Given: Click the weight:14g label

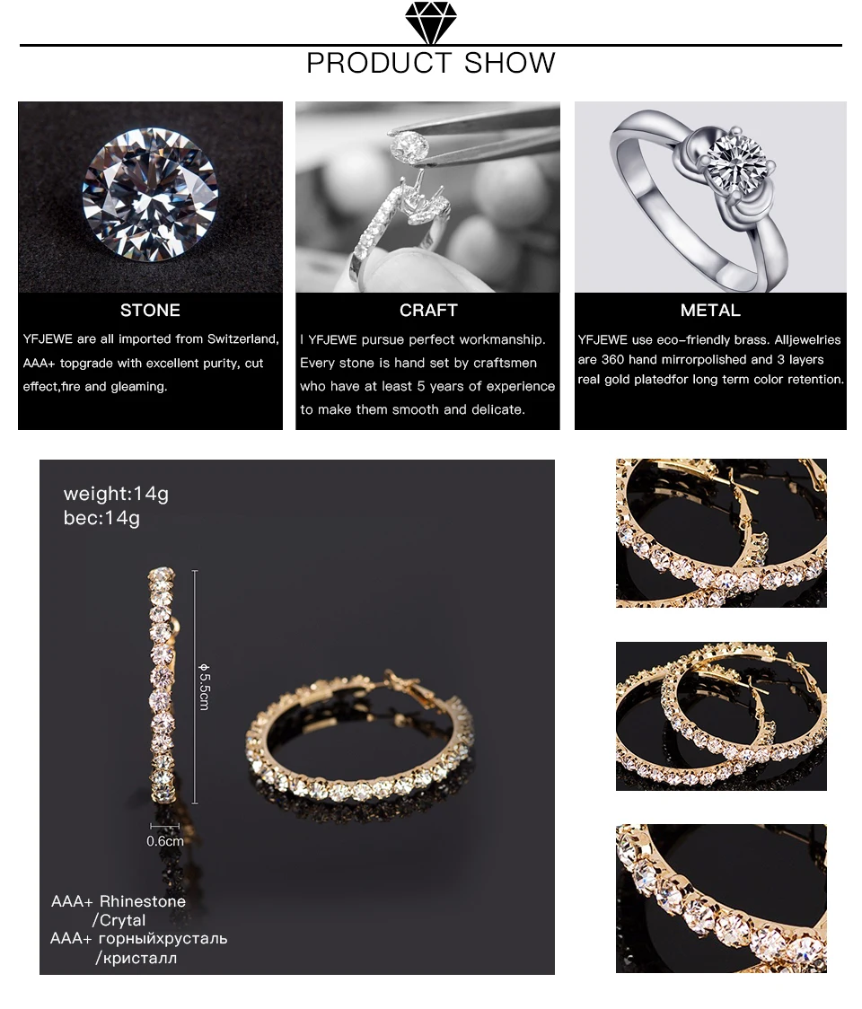Looking at the screenshot, I should (116, 495).
